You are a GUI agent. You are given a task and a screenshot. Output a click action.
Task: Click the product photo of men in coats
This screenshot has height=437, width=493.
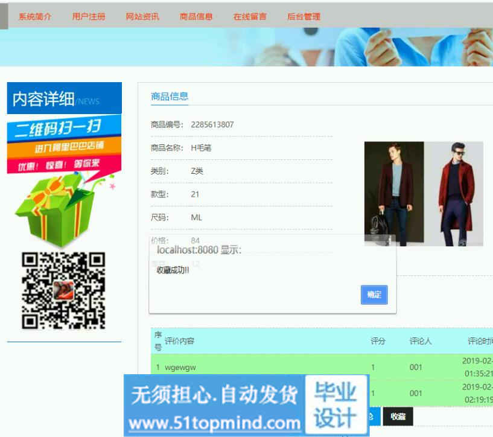tap(424, 194)
